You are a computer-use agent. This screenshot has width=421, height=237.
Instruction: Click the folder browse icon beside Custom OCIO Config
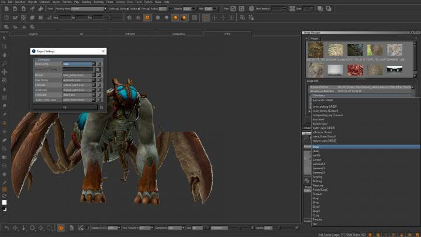point(98,70)
